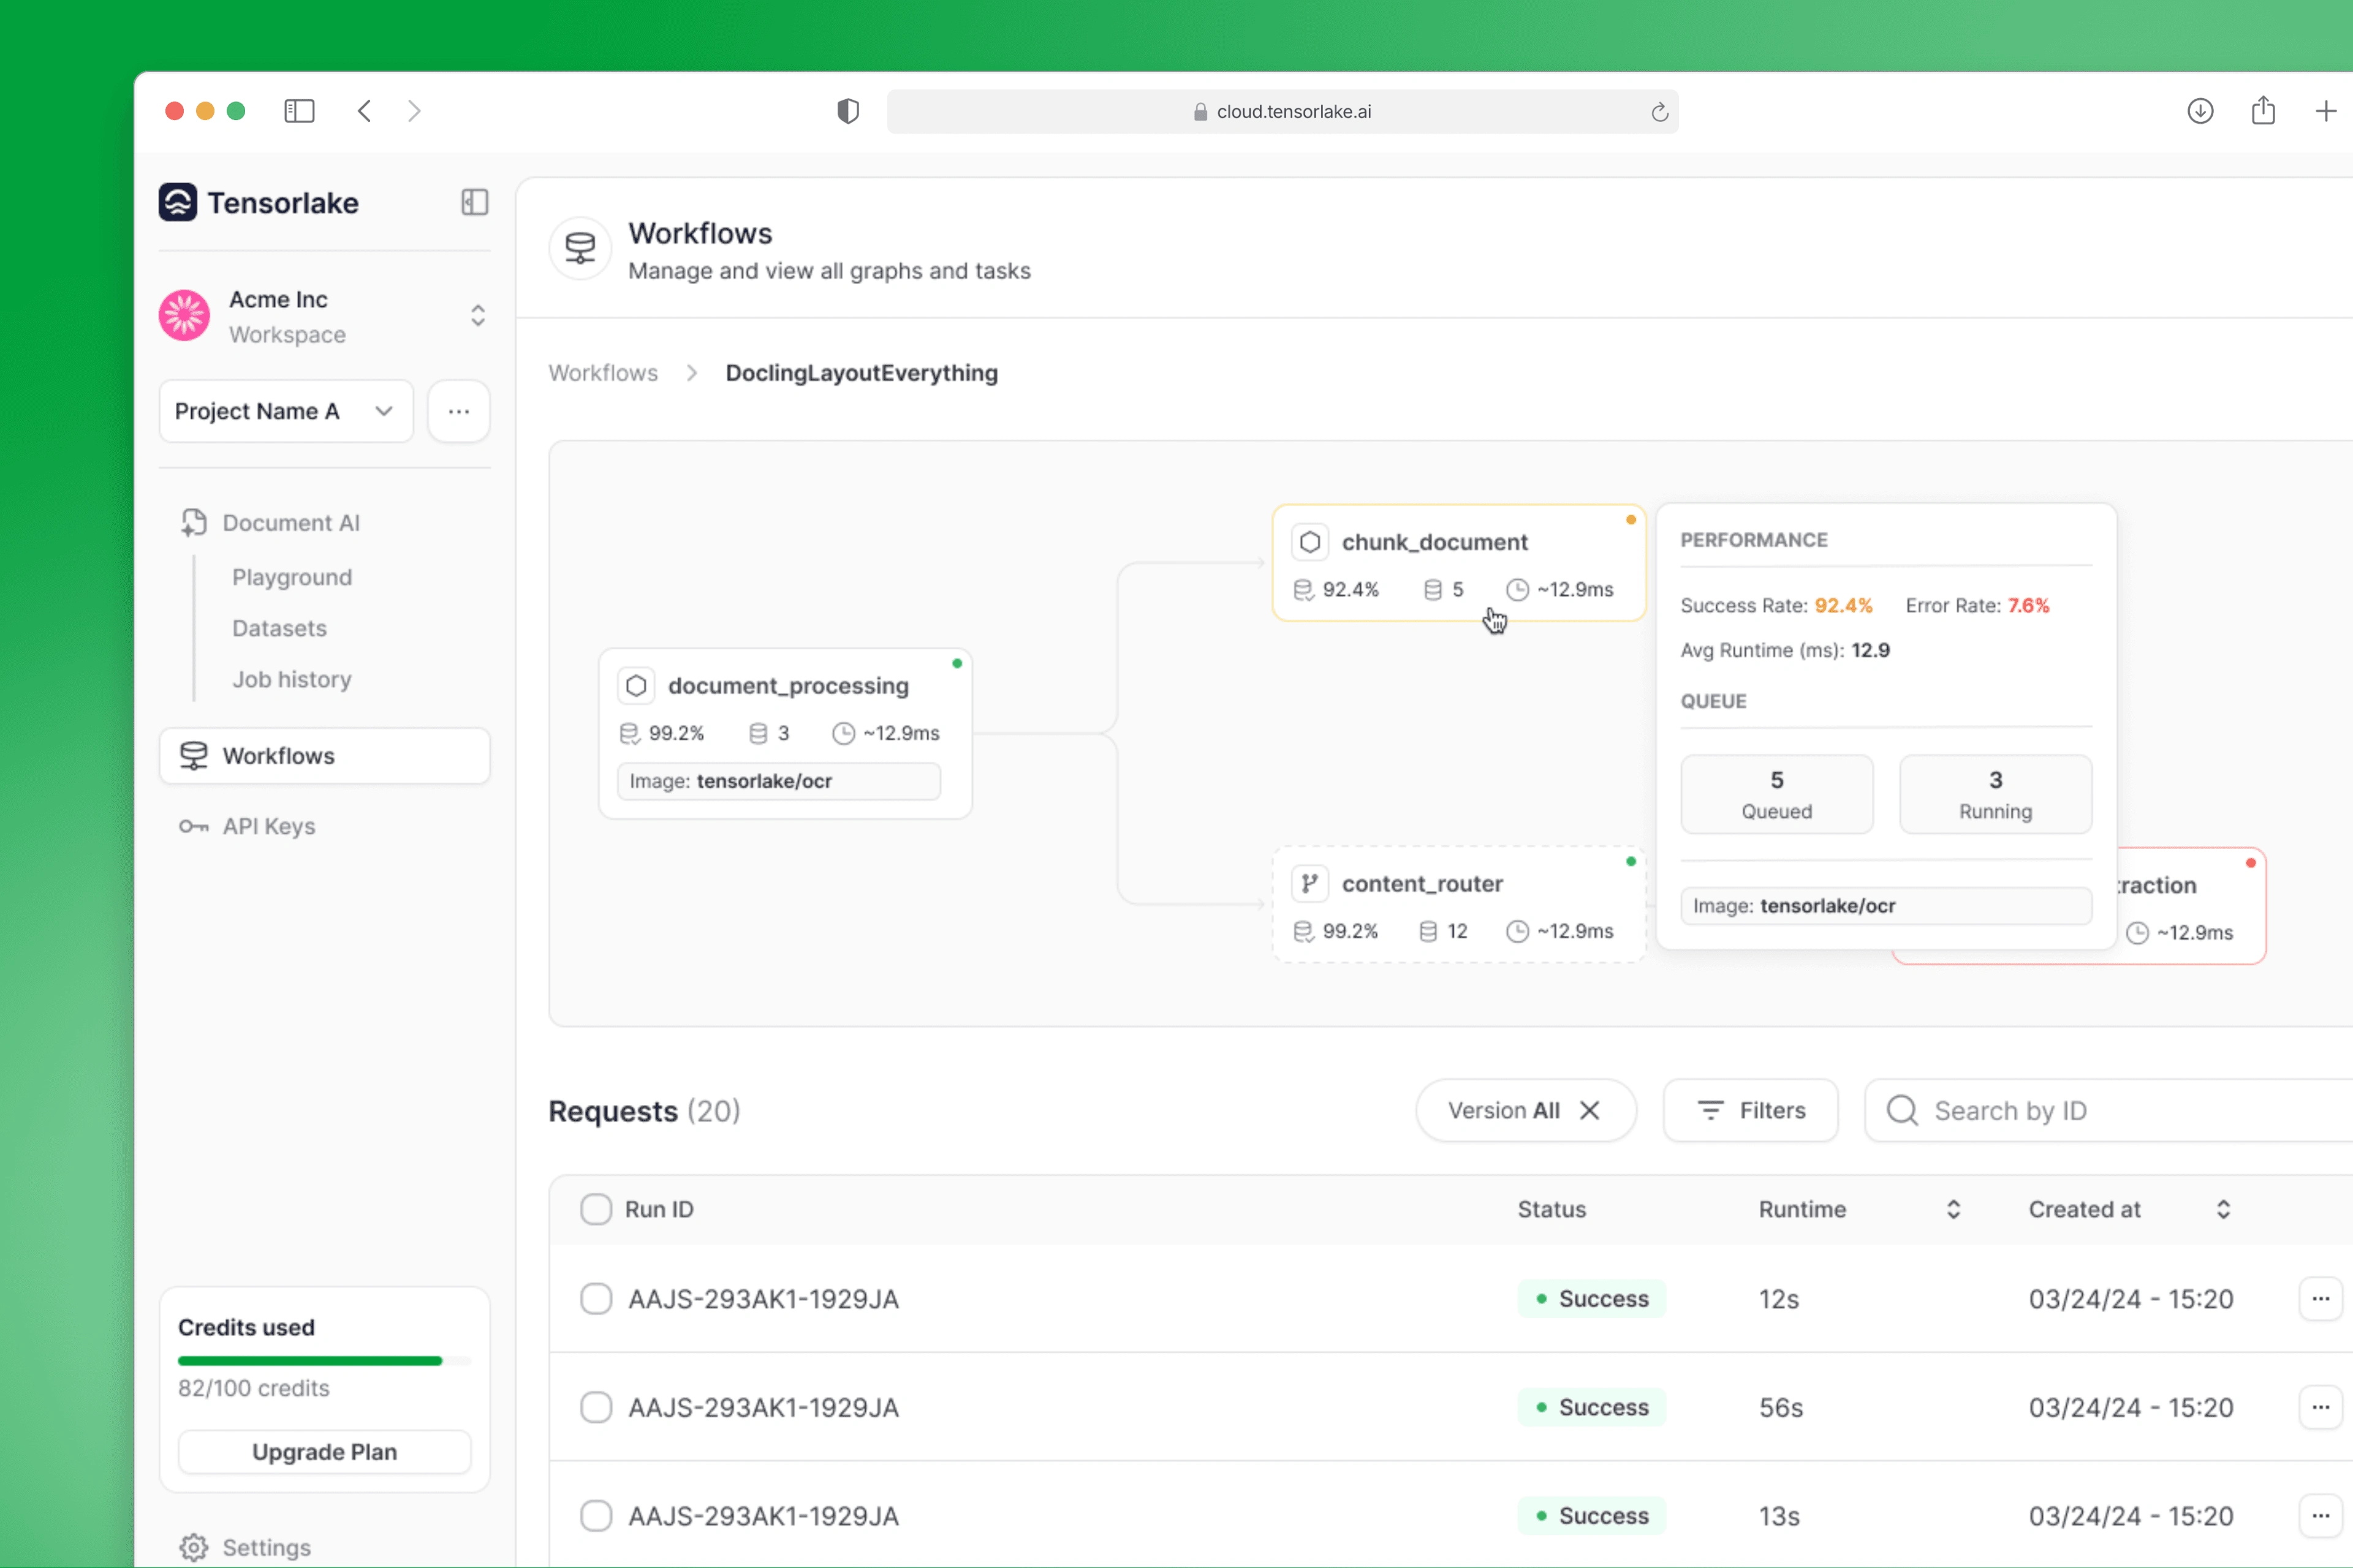2353x1568 pixels.
Task: Click the Upgrade Plan button
Action: (x=323, y=1451)
